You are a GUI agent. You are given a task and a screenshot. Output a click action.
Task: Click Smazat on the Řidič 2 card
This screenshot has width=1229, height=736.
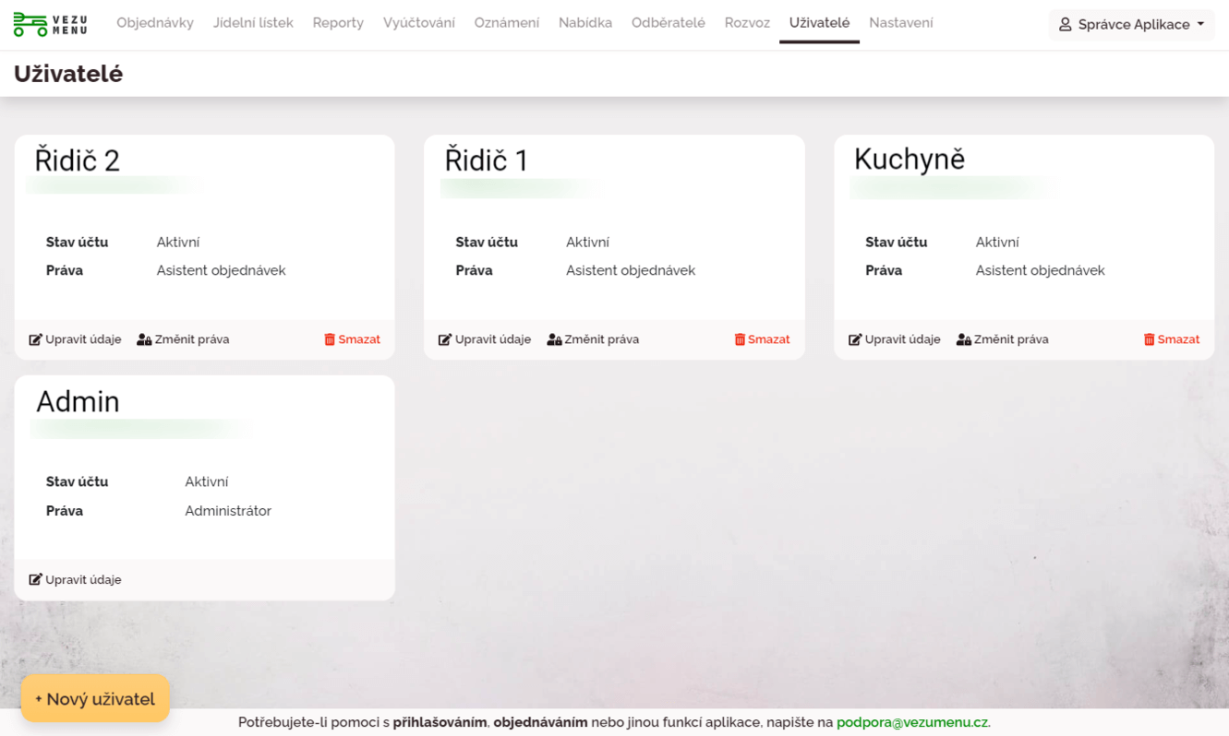(x=352, y=338)
